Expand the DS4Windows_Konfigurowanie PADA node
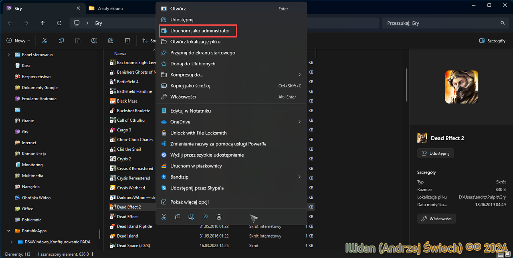Screen dimensions: 513x258 (12, 242)
